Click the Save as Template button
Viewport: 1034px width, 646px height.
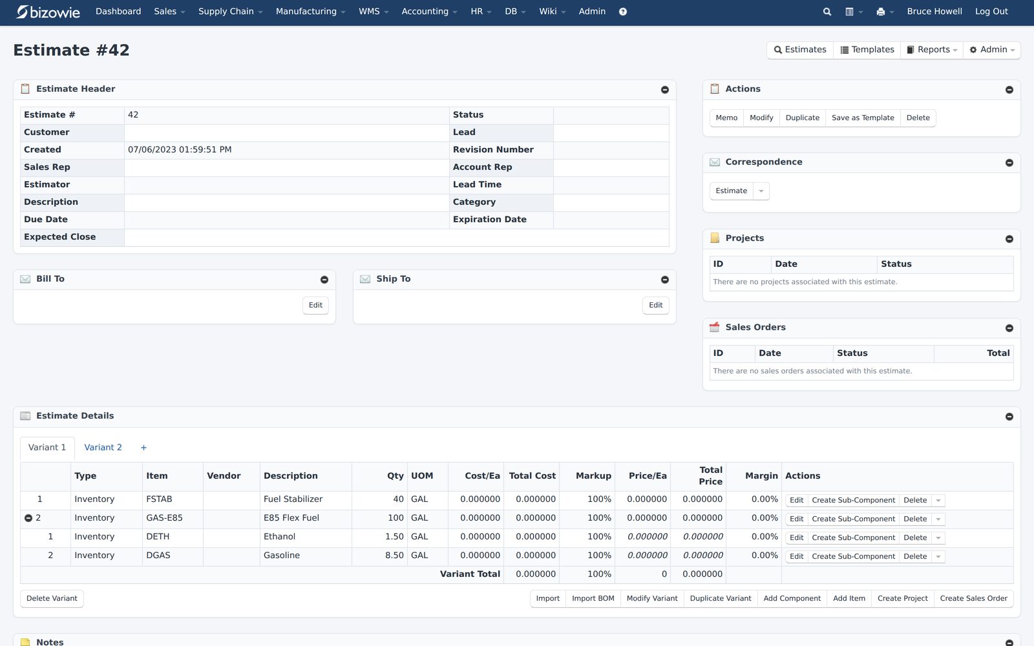[863, 118]
